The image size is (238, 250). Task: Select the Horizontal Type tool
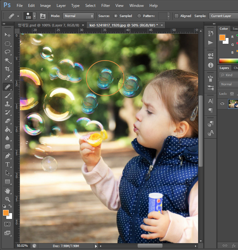click(x=7, y=164)
